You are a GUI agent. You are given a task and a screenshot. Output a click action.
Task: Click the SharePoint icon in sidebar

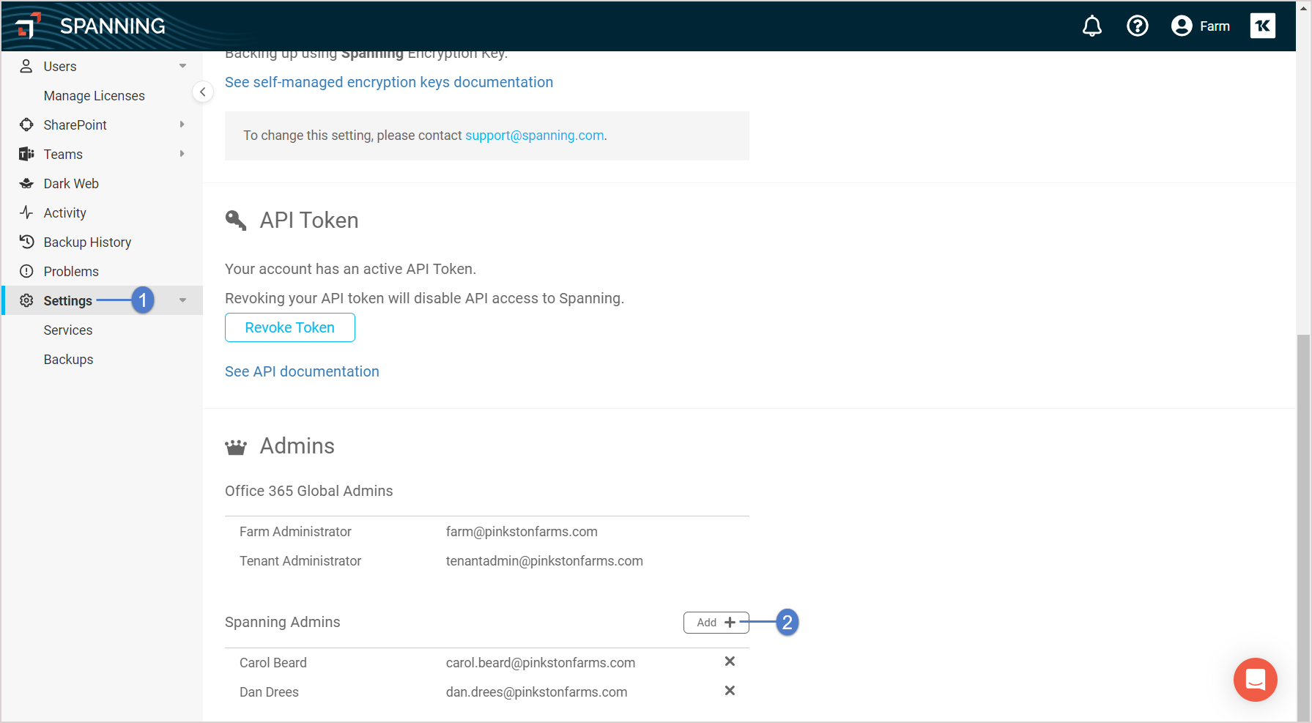(26, 125)
